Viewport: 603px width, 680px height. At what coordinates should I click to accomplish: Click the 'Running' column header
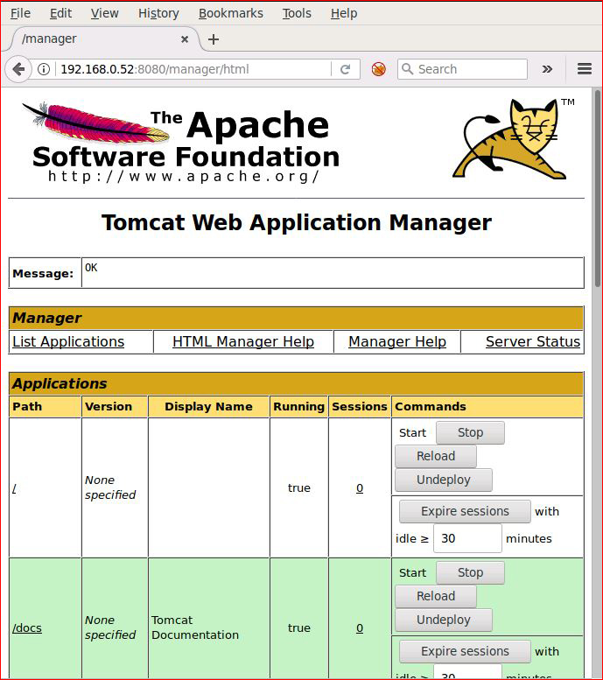click(x=298, y=406)
